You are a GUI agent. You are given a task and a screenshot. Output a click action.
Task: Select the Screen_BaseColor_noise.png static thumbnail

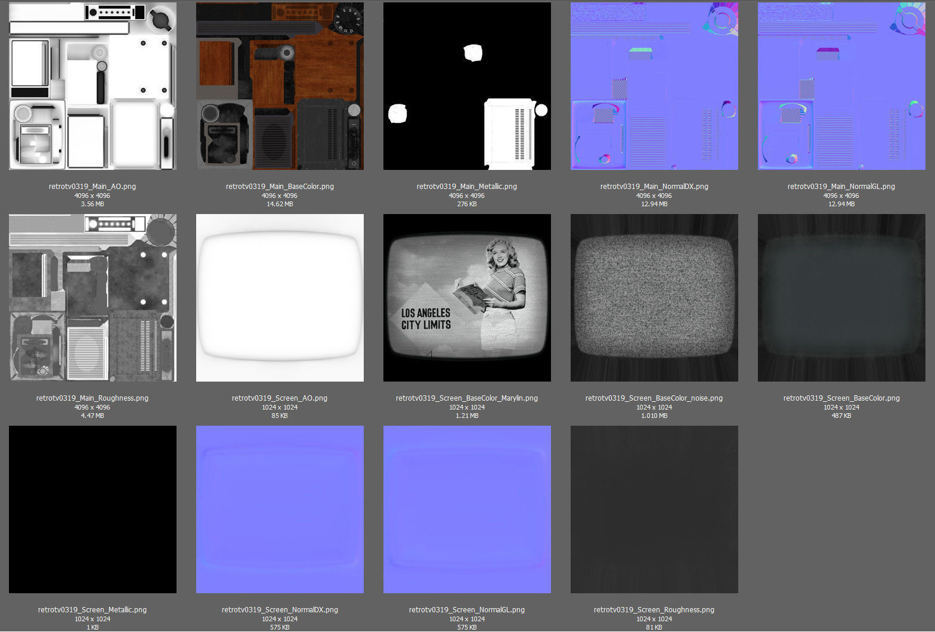654,298
